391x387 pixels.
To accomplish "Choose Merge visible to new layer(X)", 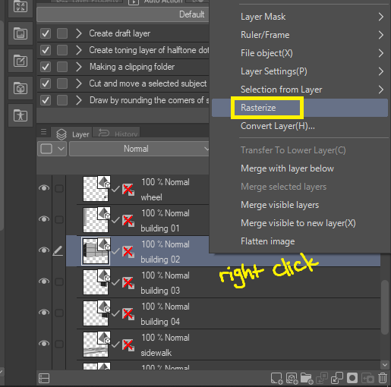I will click(300, 223).
